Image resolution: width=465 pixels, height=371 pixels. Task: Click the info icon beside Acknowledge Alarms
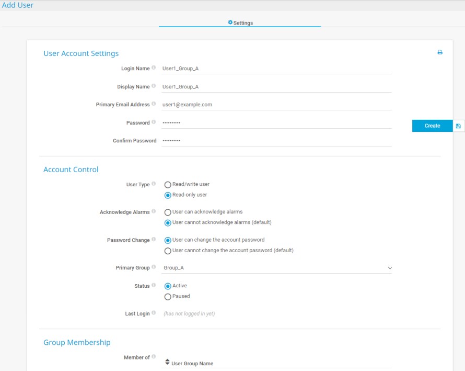click(x=154, y=212)
